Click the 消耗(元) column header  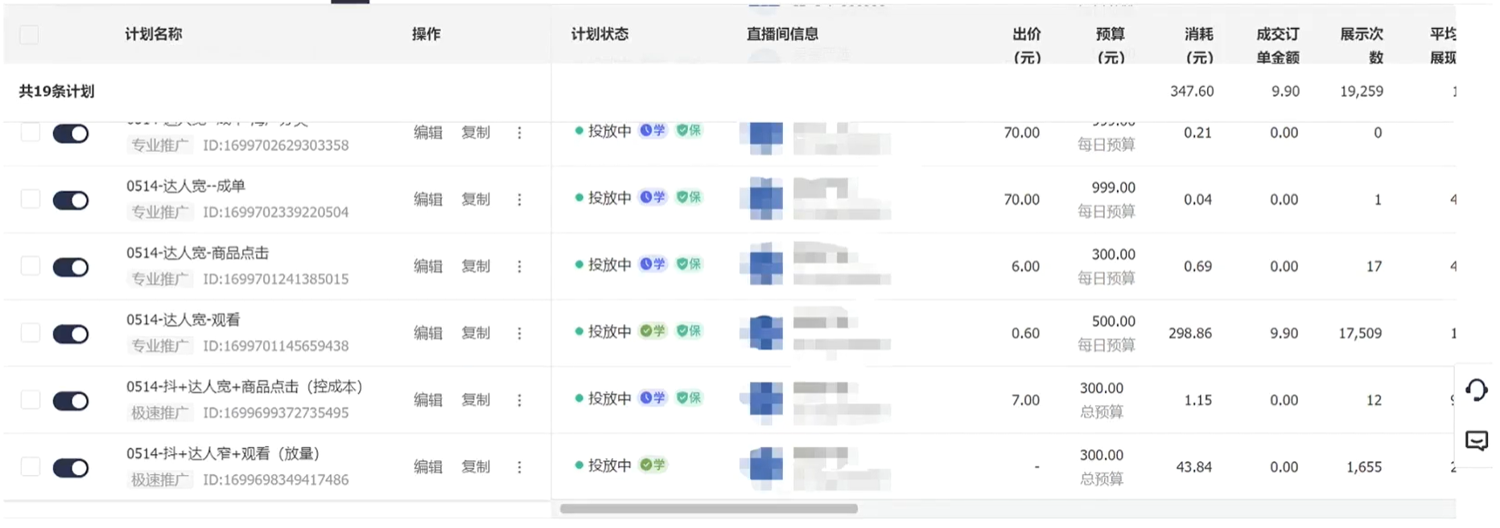pos(1198,45)
